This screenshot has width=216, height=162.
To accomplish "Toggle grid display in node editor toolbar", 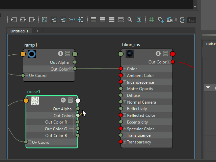I will [152, 20].
